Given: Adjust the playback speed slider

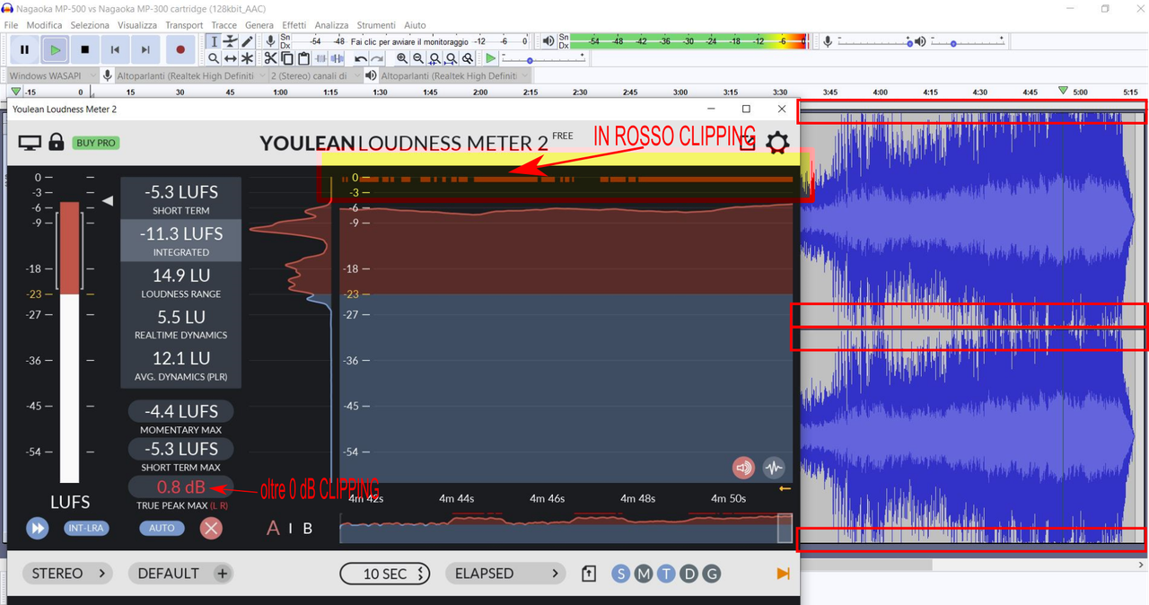Looking at the screenshot, I should [x=545, y=58].
